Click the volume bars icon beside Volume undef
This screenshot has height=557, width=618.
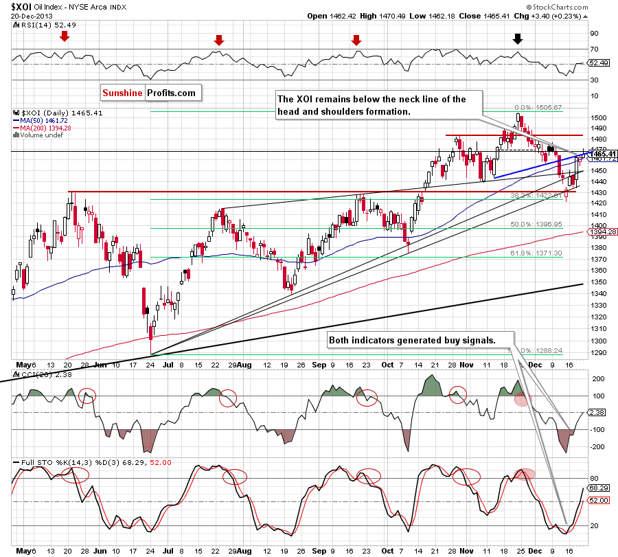pos(16,135)
